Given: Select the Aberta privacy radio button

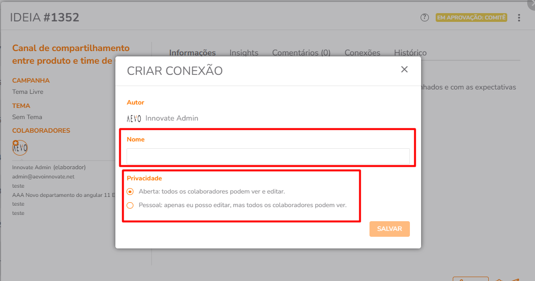Looking at the screenshot, I should [x=130, y=192].
